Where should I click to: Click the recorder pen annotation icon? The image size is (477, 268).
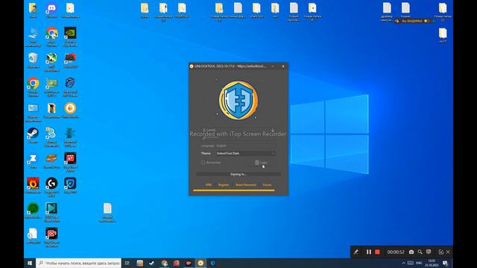[356, 252]
